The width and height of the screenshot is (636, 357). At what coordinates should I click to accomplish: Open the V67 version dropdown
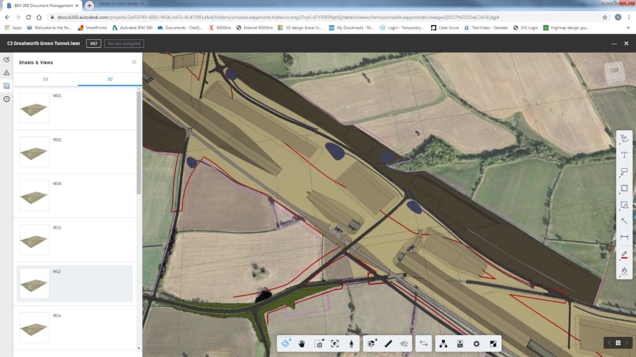click(x=94, y=44)
